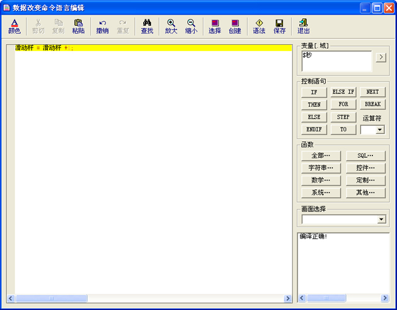Open 全部… functions list

321,156
